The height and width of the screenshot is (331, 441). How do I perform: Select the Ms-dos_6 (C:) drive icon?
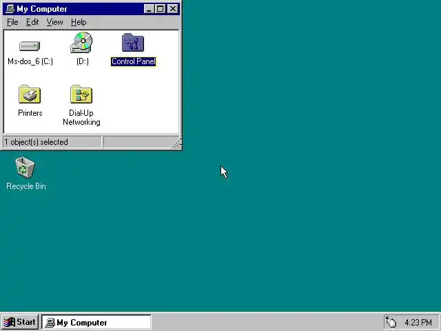pyautogui.click(x=30, y=46)
